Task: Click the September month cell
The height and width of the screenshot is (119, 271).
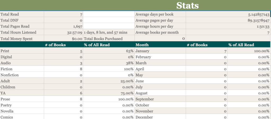Action: (144, 99)
